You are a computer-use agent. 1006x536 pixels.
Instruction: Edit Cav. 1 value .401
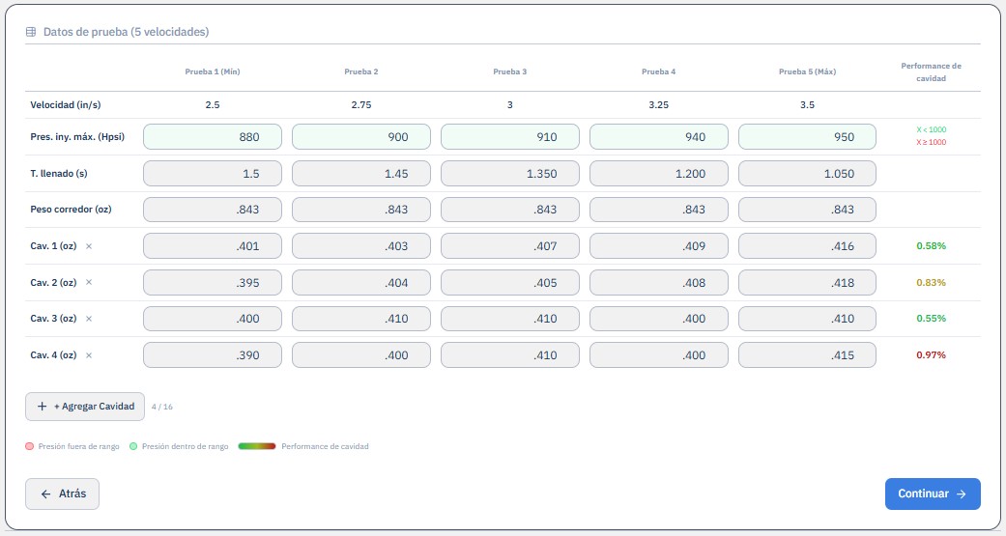(x=213, y=246)
